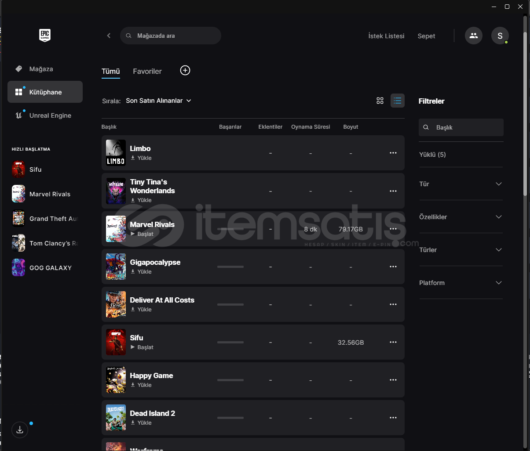Image resolution: width=530 pixels, height=451 pixels.
Task: Click the Mağazada ara search field
Action: tap(171, 36)
